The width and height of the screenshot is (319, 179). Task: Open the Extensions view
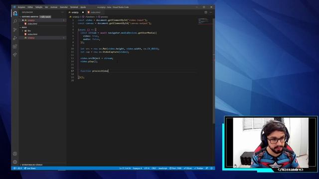pos(15,46)
